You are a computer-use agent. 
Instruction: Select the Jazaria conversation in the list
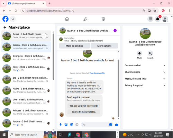point(26,47)
